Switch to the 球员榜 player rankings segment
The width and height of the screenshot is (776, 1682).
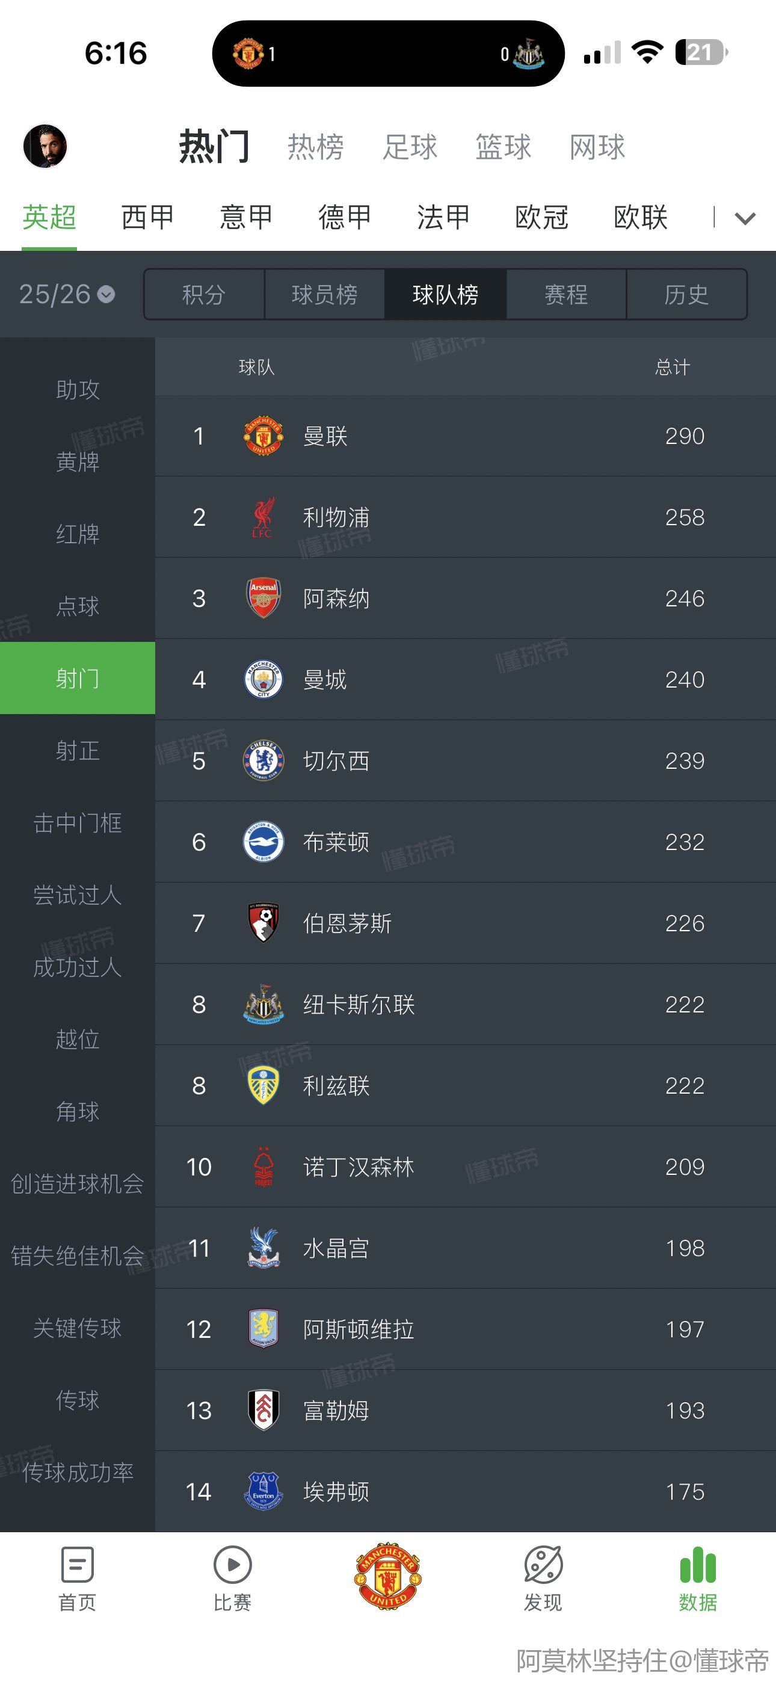pos(325,295)
